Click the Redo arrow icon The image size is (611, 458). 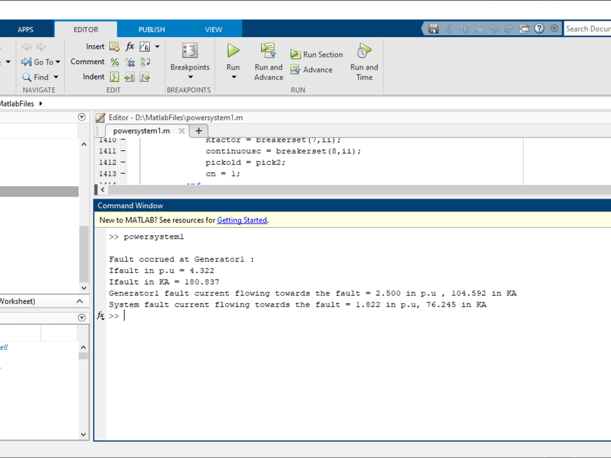tap(508, 29)
